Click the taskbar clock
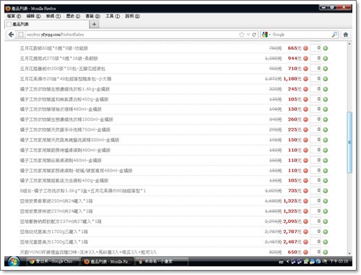 339,261
